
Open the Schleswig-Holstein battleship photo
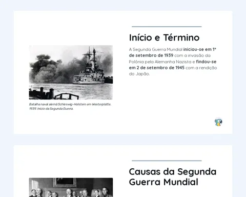coord(71,72)
